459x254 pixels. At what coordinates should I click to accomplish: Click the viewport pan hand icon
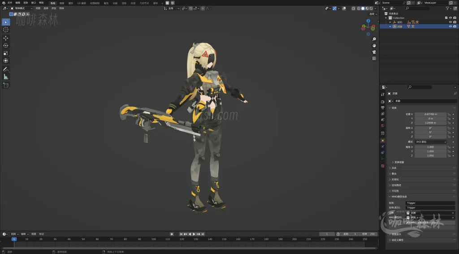374,45
